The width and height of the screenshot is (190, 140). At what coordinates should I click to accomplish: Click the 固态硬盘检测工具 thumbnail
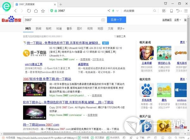click(x=35, y=113)
